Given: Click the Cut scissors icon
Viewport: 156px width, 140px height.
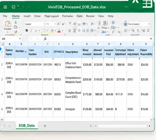Looking at the screenshot, I should tap(16, 23).
